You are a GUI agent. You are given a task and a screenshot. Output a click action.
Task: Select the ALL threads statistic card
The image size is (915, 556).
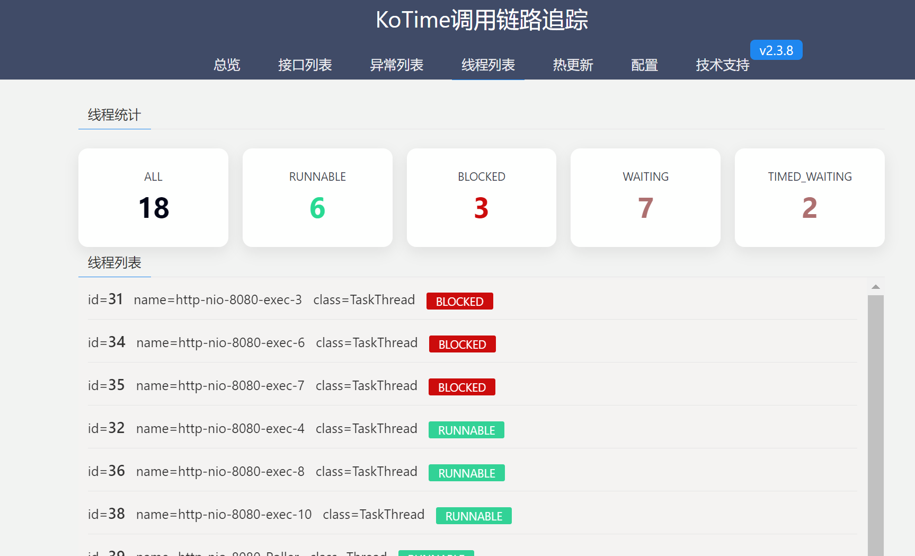click(x=153, y=197)
